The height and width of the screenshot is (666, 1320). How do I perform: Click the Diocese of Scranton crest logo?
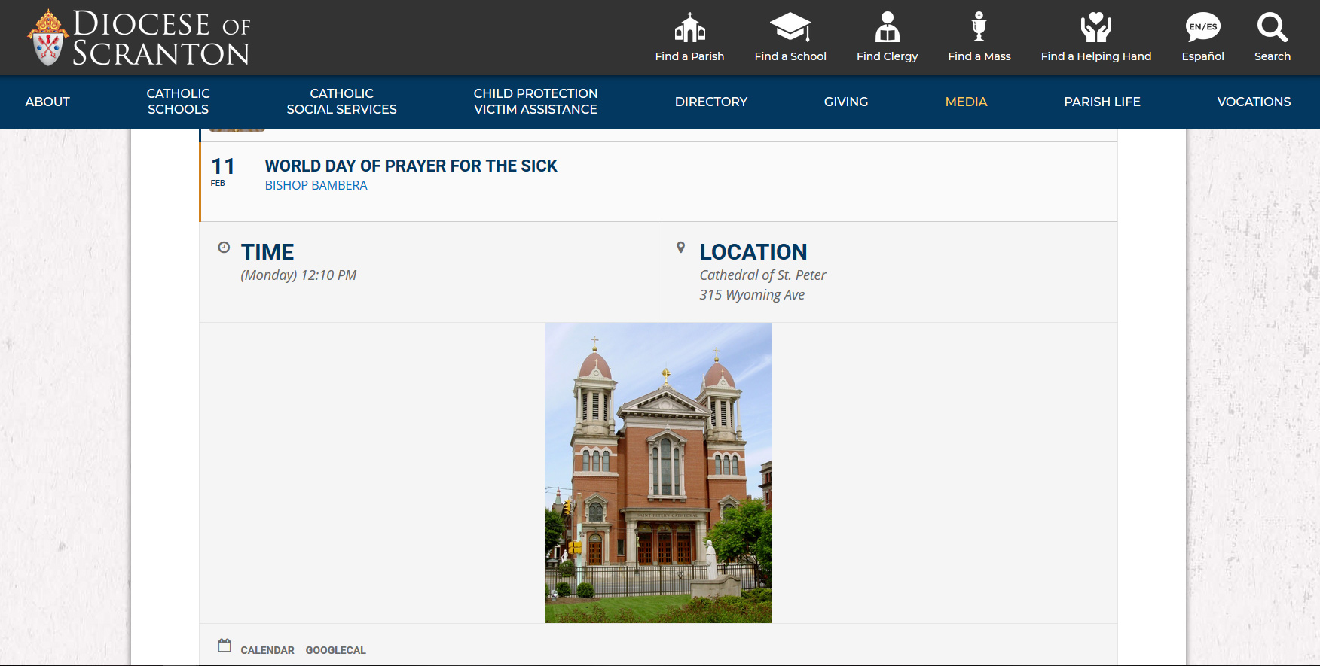tap(48, 38)
